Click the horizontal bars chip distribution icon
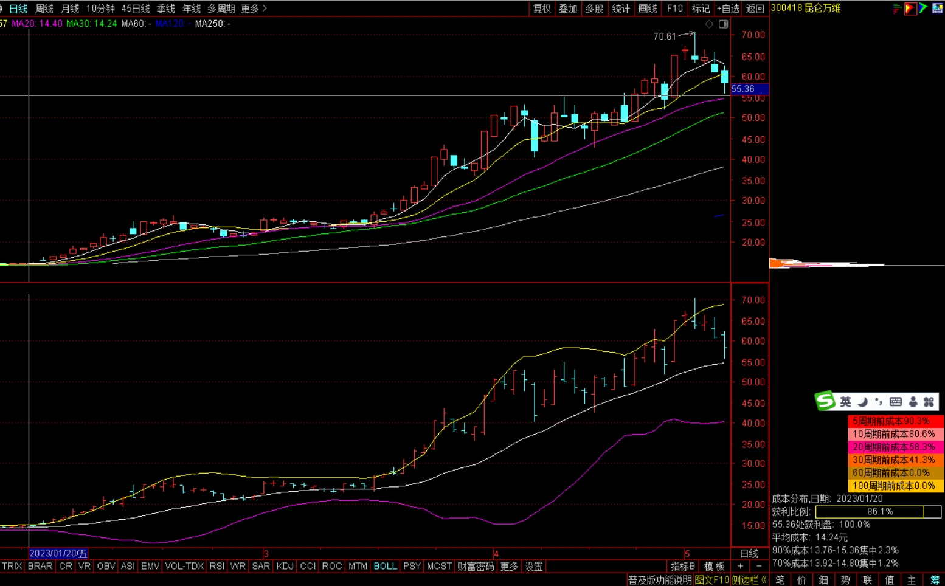The width and height of the screenshot is (945, 586). (x=897, y=9)
